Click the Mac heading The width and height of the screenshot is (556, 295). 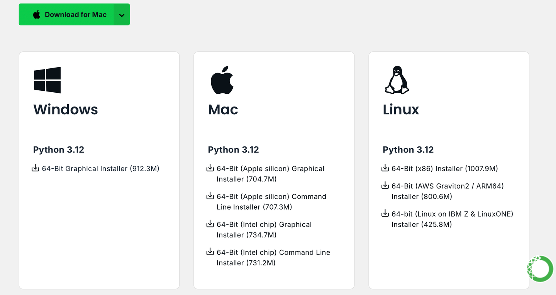tap(223, 109)
